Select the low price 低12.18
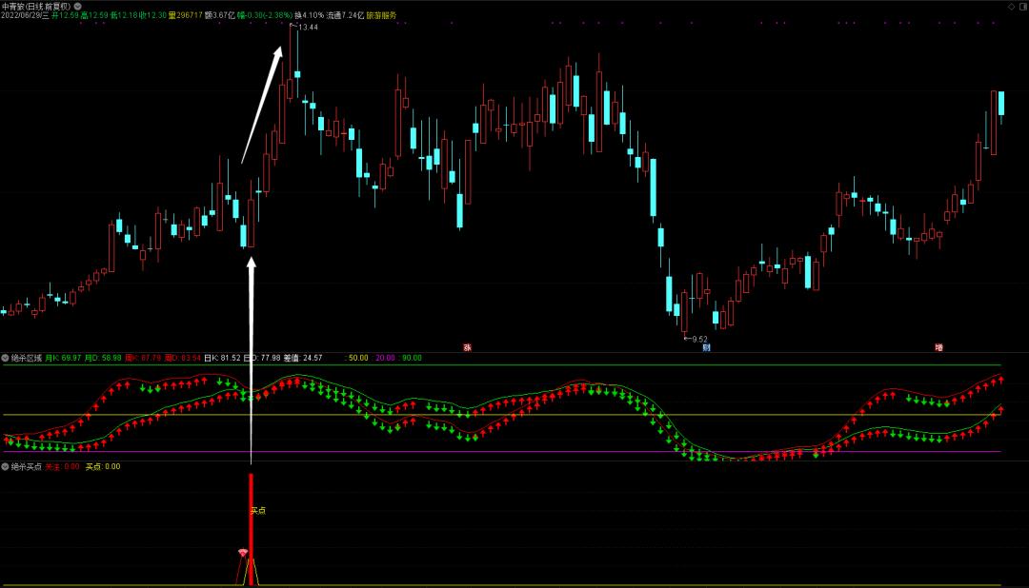 [124, 15]
